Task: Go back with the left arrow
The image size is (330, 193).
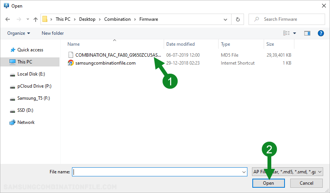Action: tap(8, 19)
